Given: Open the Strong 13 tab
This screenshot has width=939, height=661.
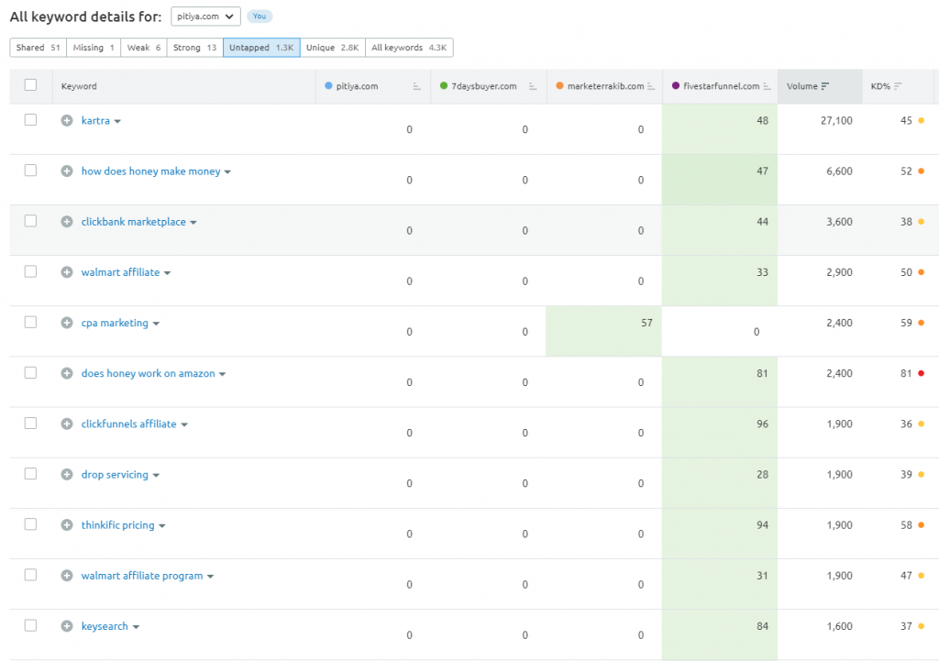Looking at the screenshot, I should point(194,48).
